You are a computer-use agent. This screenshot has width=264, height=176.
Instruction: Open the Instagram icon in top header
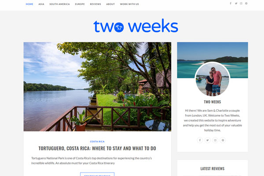[x=241, y=4]
